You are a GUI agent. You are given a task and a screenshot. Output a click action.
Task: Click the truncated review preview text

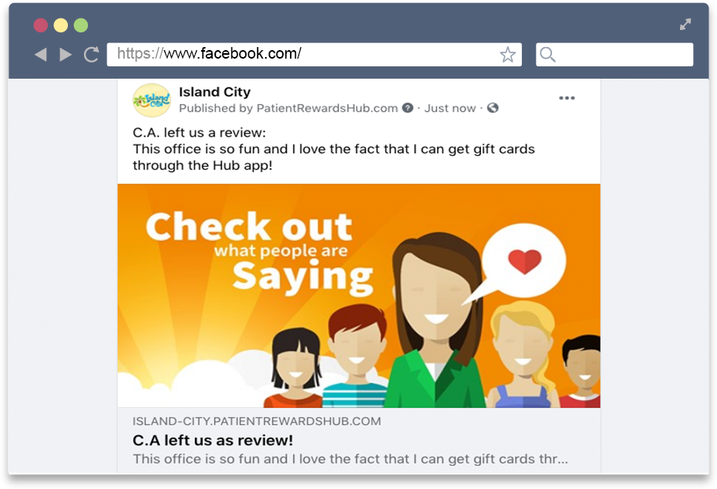point(350,459)
